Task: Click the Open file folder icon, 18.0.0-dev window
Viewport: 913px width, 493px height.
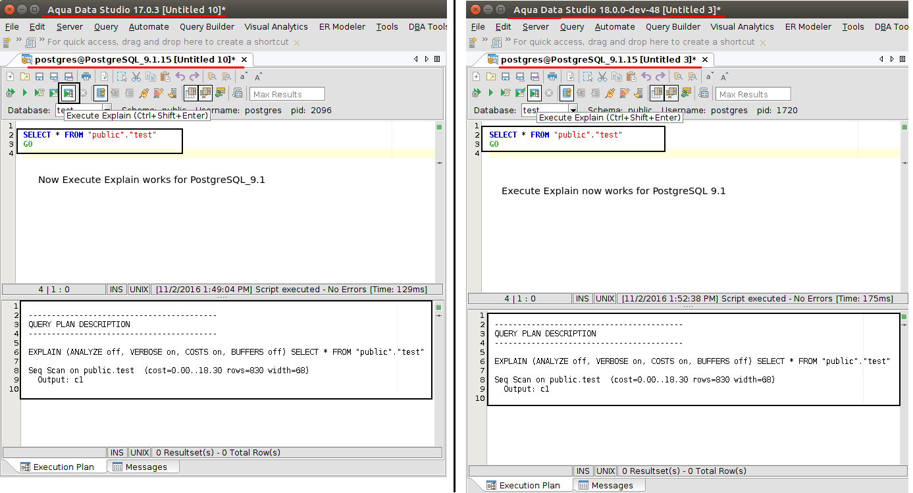Action: click(490, 76)
